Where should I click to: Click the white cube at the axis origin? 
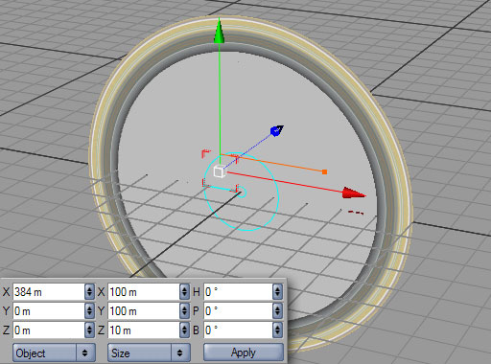pyautogui.click(x=220, y=171)
